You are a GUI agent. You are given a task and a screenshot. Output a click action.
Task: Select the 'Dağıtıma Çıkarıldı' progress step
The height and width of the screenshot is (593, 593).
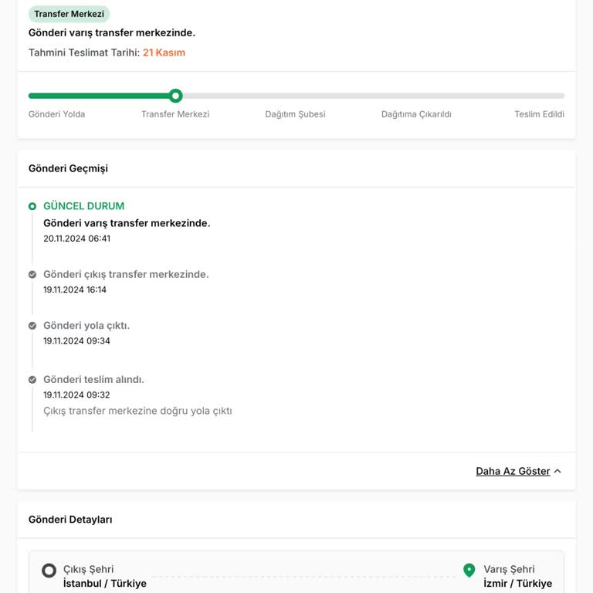(x=416, y=114)
